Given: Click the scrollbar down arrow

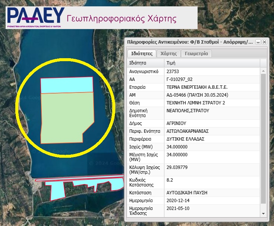Looking at the screenshot, I should [x=264, y=214].
